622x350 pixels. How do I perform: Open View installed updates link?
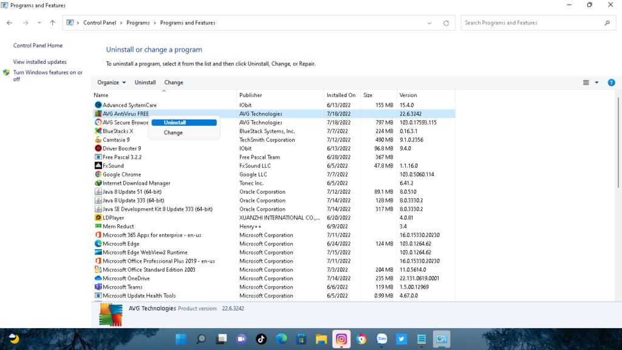point(39,62)
